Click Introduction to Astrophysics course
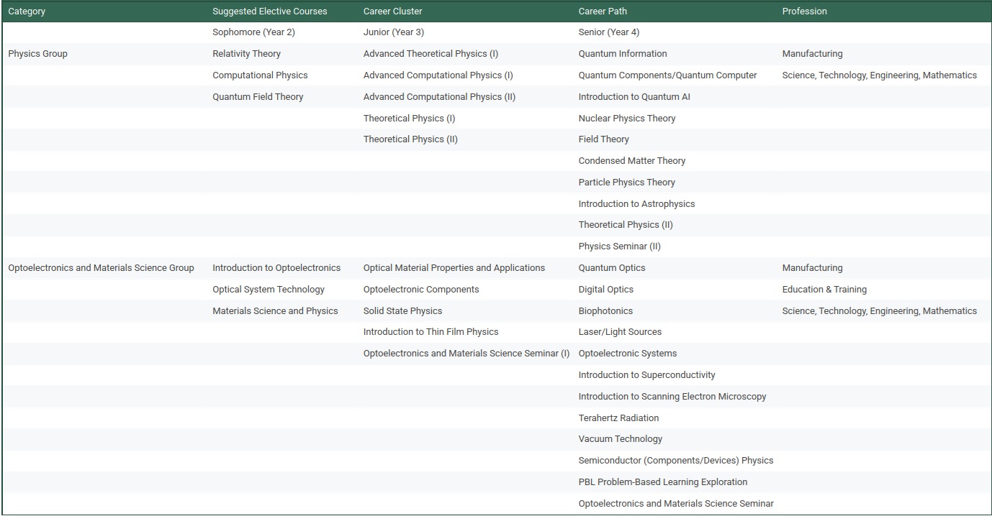 click(636, 204)
